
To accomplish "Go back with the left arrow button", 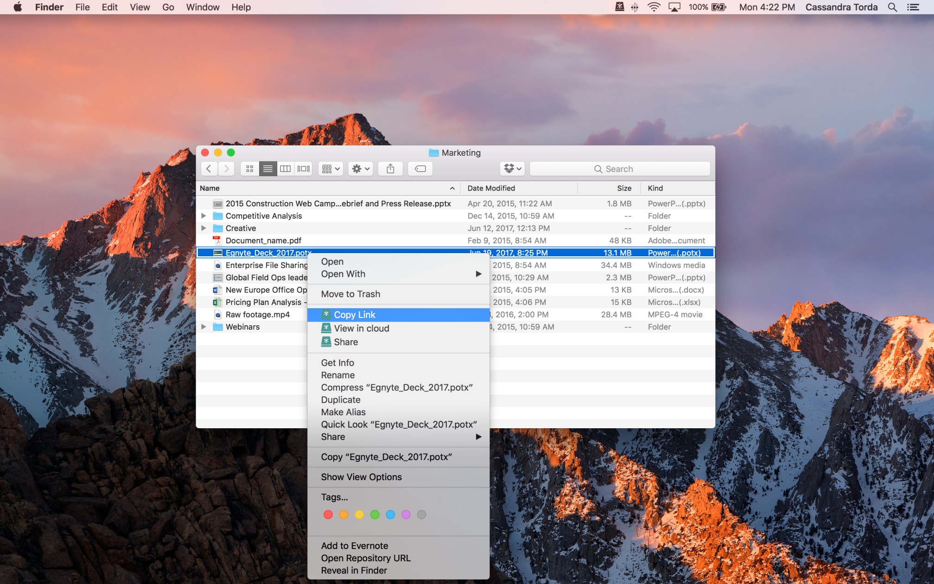I will pos(209,169).
